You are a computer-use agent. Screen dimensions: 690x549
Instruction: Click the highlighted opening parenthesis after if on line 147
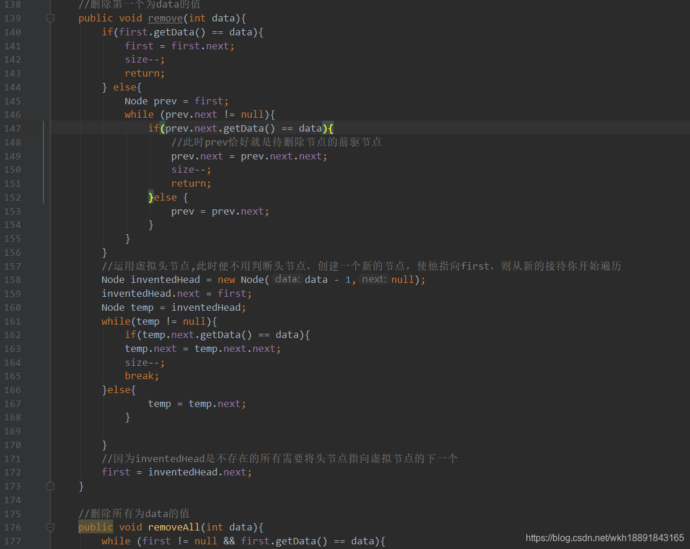point(162,128)
